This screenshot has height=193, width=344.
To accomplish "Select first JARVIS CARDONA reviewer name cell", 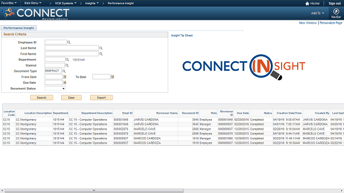I will 146,120.
